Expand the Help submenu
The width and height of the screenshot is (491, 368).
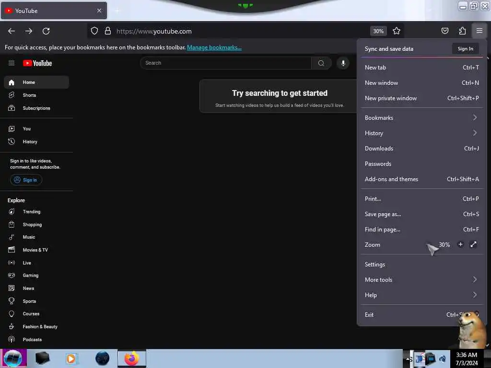pos(421,295)
